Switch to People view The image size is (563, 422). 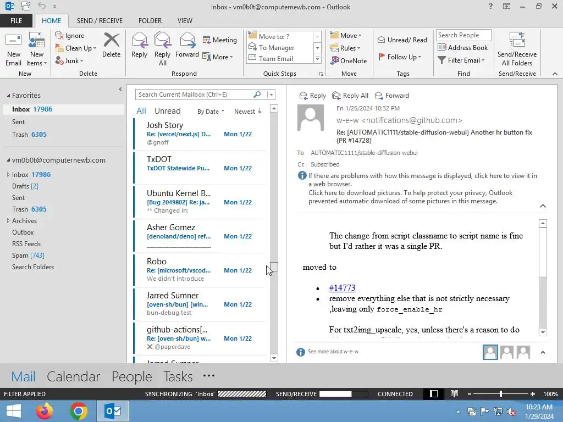[132, 376]
